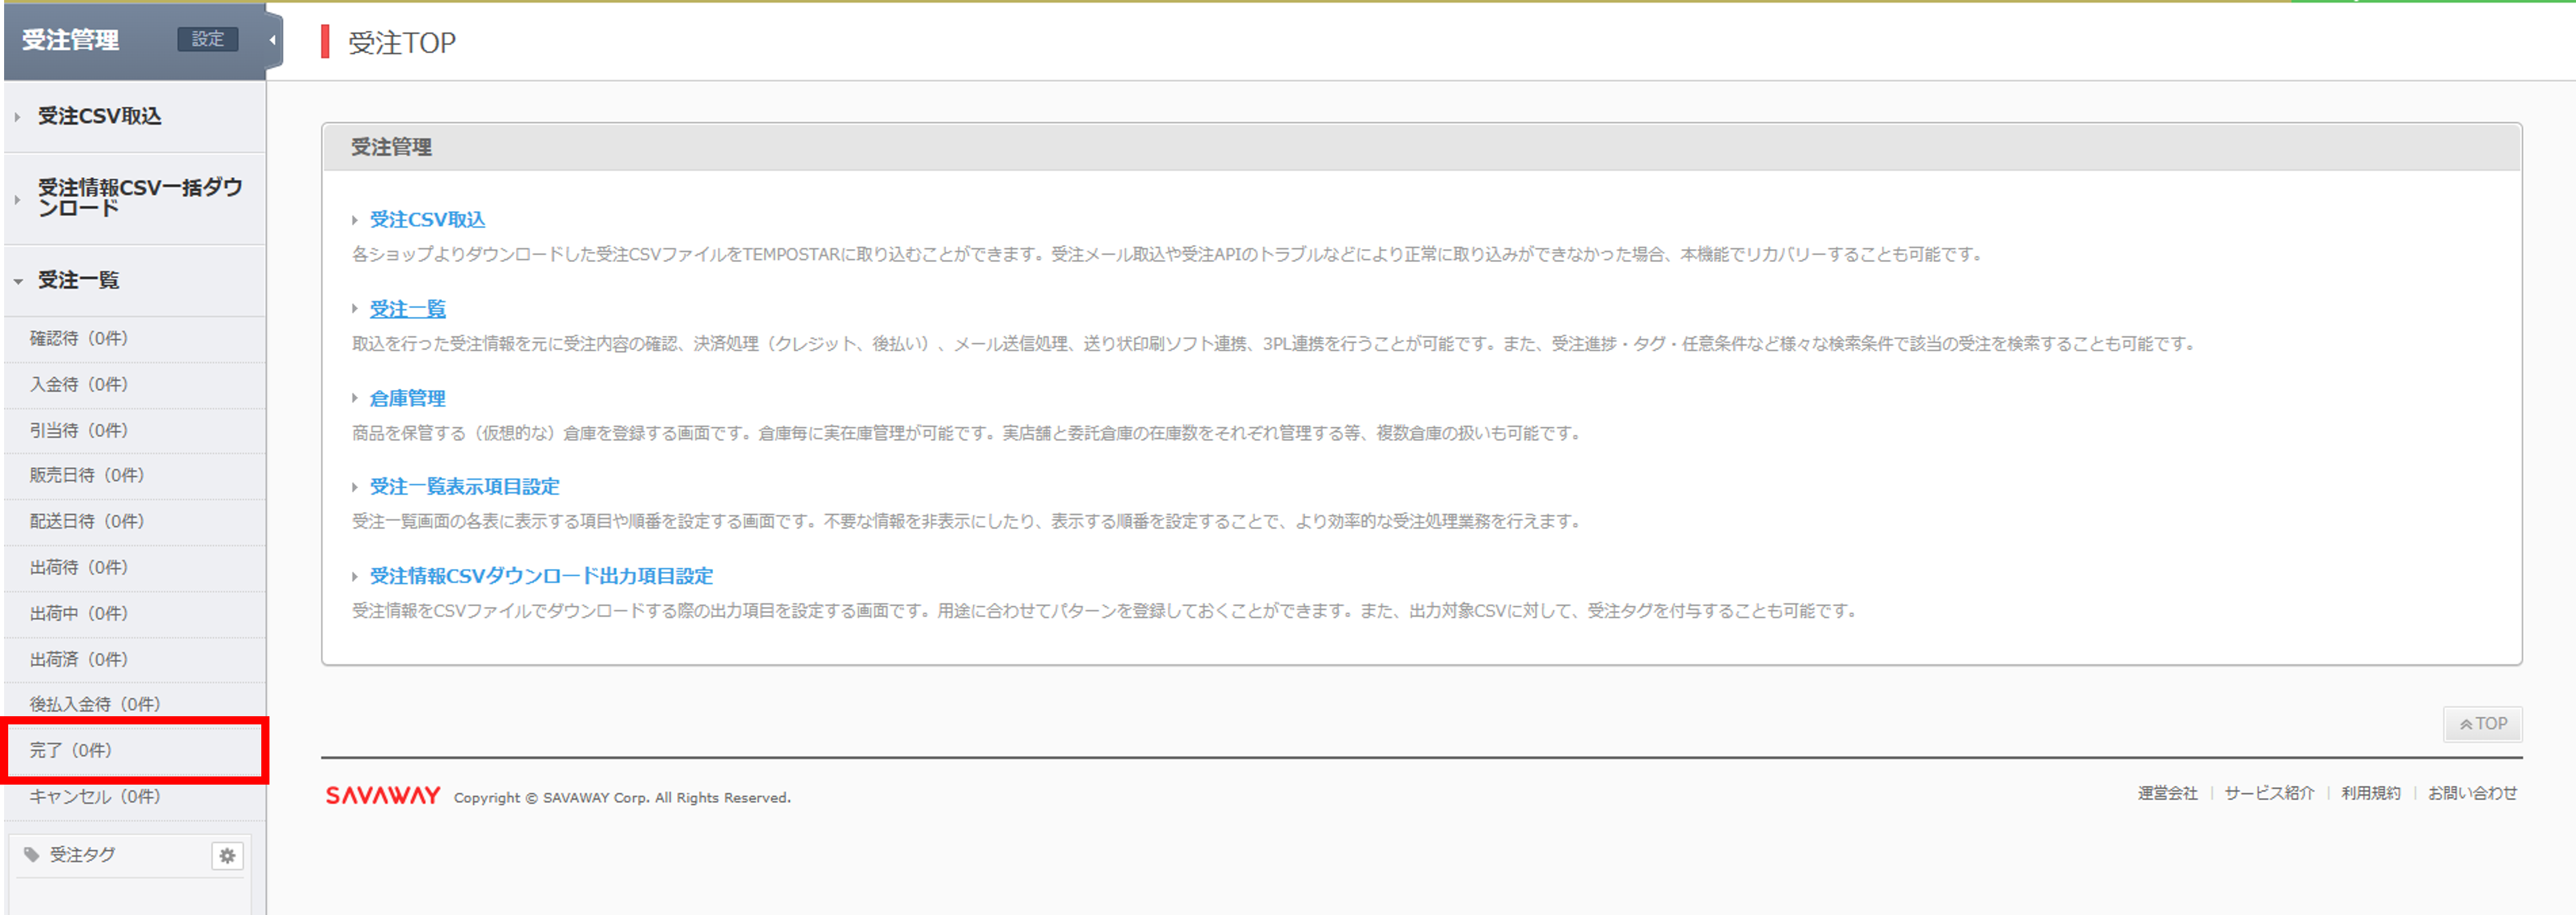2576x915 pixels.
Task: Open 後払入金待 (0件) list
Action: click(x=94, y=705)
